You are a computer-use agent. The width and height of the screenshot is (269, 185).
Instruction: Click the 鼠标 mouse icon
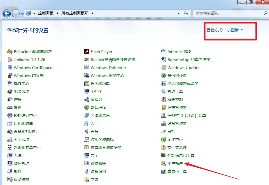(x=164, y=131)
